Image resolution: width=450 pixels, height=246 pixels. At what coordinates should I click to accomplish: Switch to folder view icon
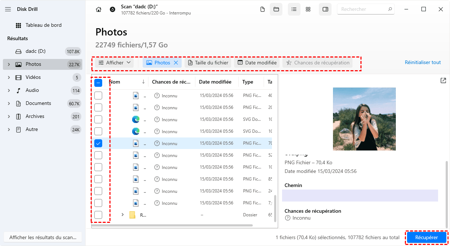(276, 9)
